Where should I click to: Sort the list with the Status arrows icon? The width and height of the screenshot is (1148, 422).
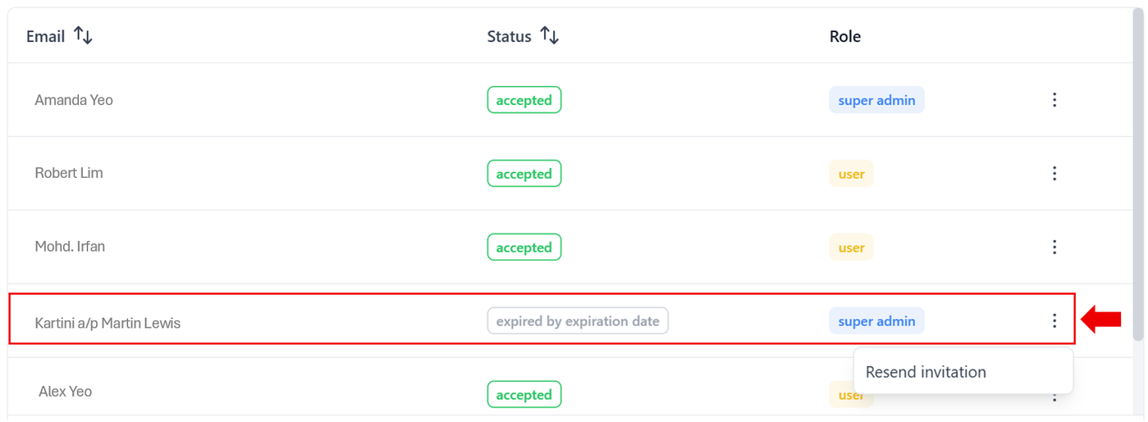(550, 35)
